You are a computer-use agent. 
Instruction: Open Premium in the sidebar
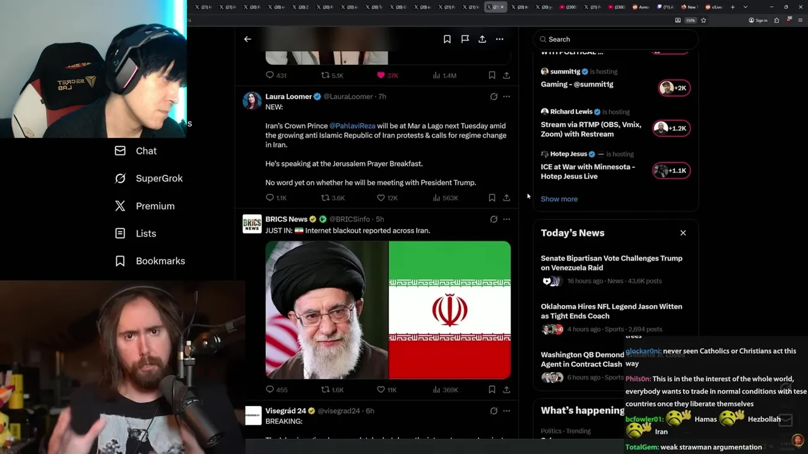[x=145, y=206]
